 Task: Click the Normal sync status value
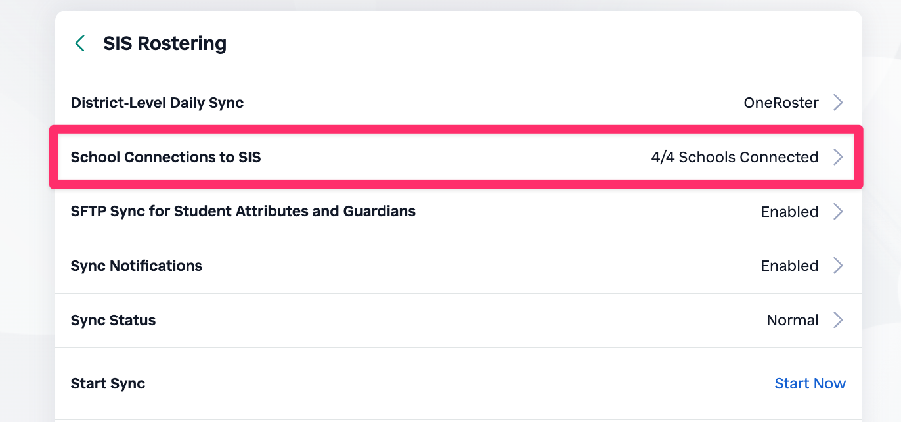792,321
